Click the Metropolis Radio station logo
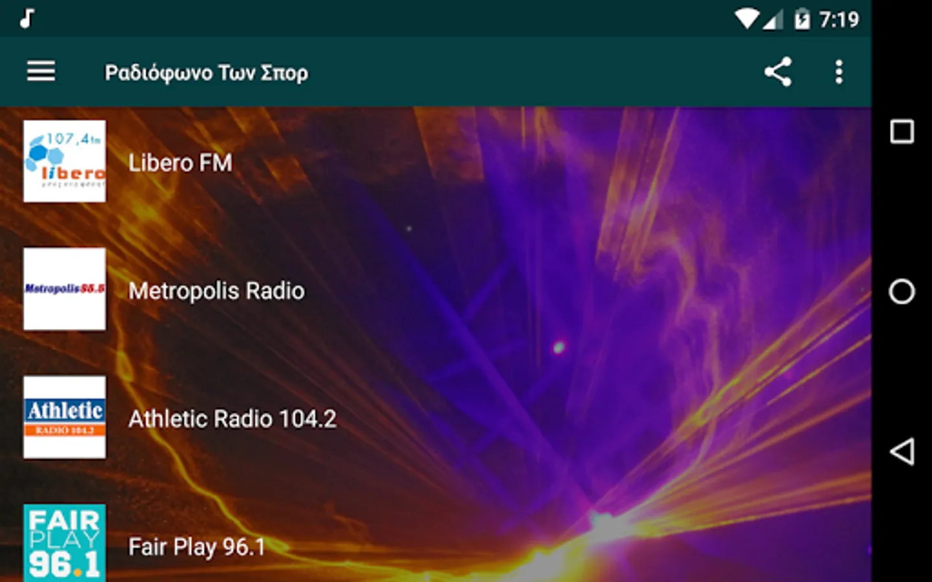The width and height of the screenshot is (932, 582). (65, 289)
